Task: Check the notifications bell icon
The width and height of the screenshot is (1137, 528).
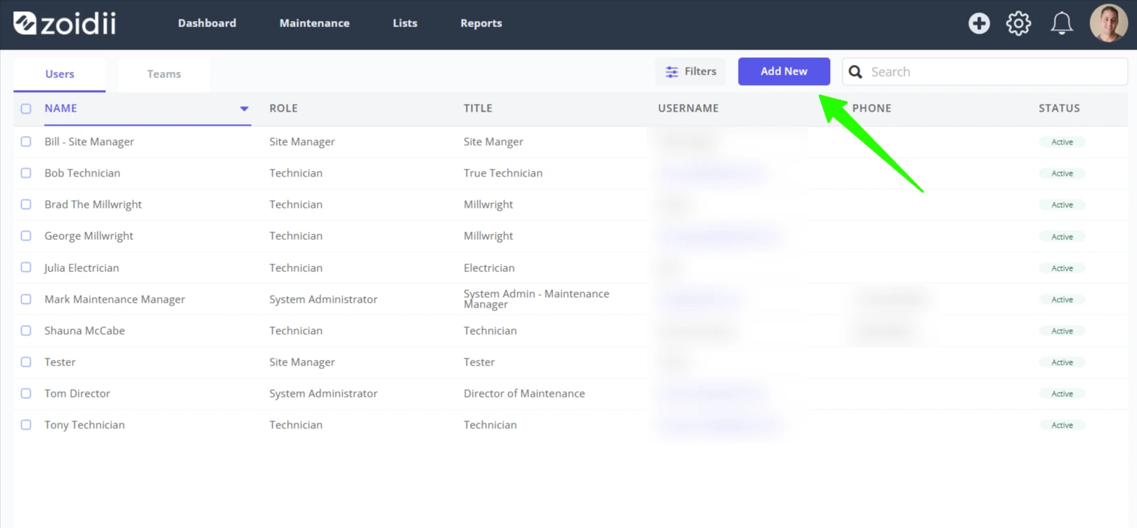Action: coord(1062,23)
